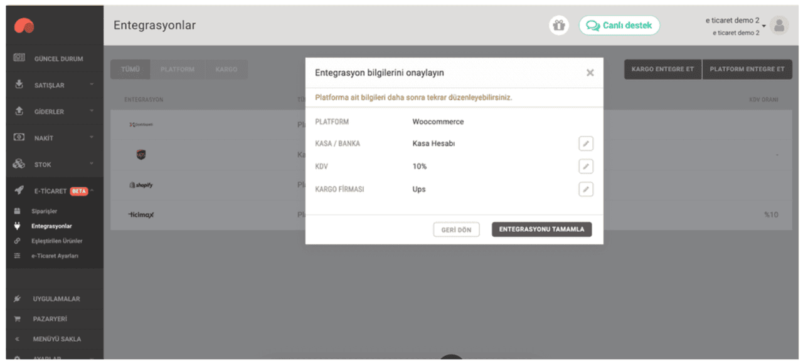The image size is (803, 364).
Task: Expand the Satışlar menu
Action: coord(55,85)
